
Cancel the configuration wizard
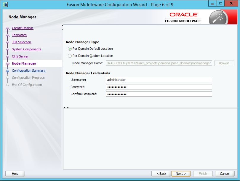point(225,174)
